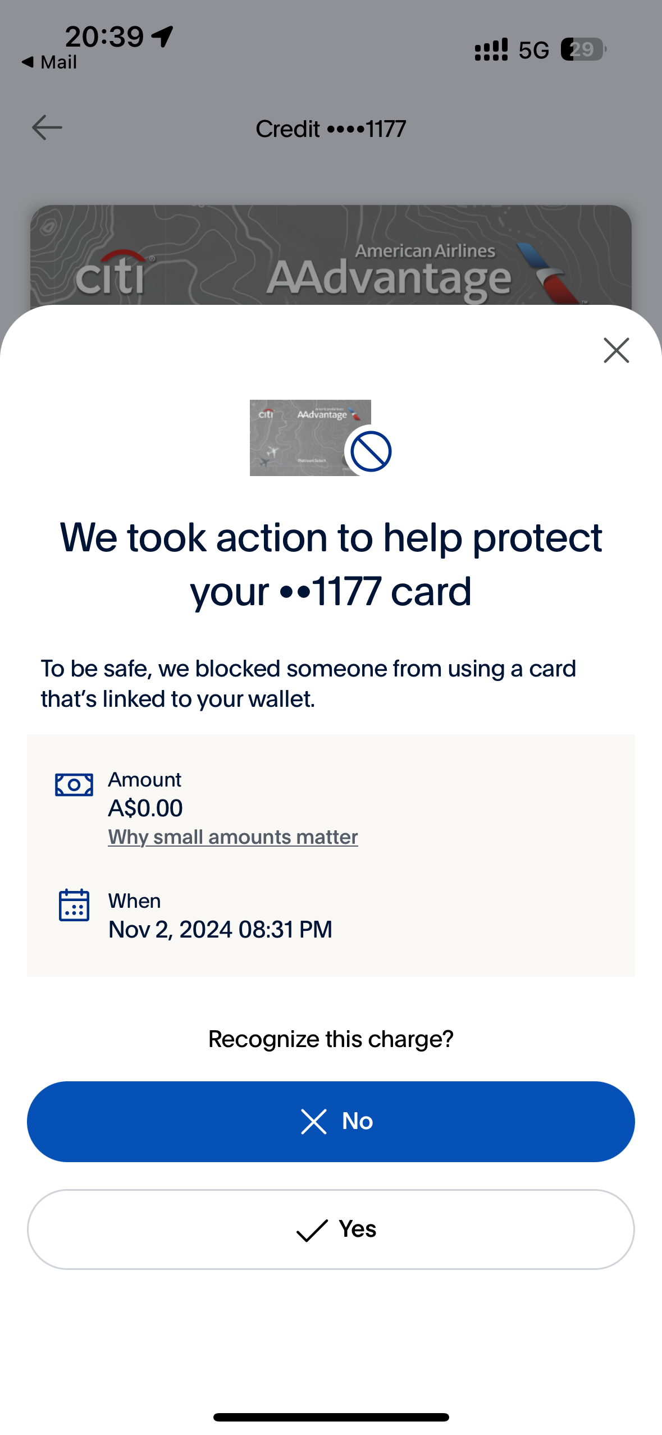This screenshot has height=1435, width=662.
Task: Tap the battery indicator in the status bar
Action: click(x=583, y=49)
